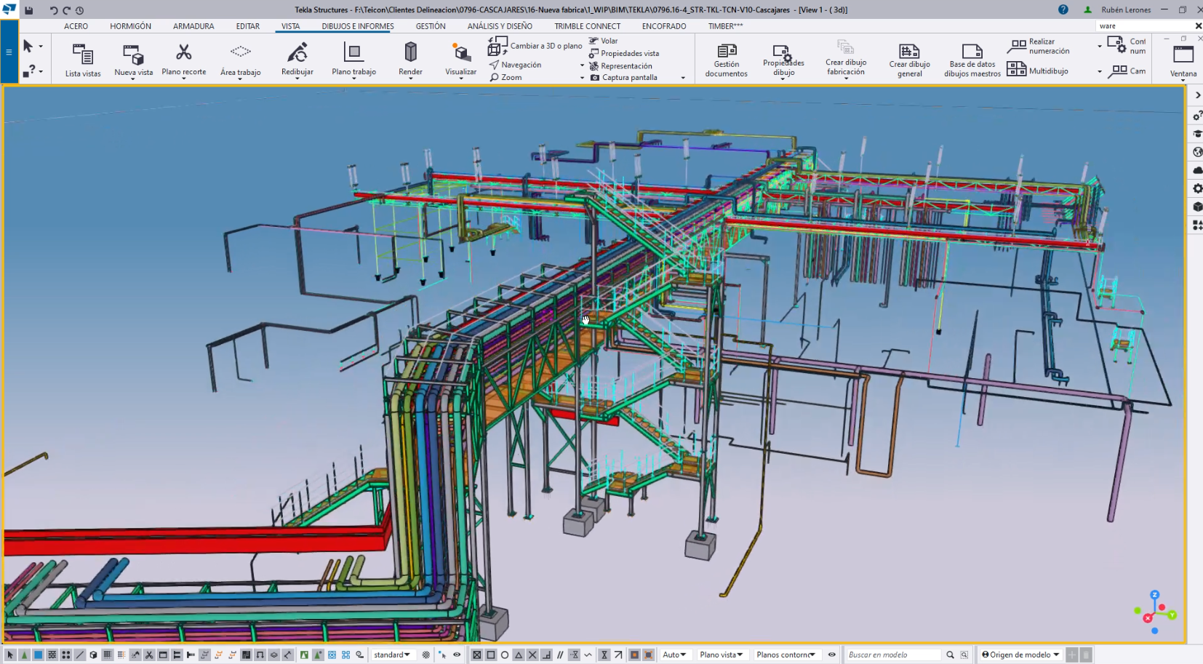
Task: Click the Plano recorte scissors icon
Action: coord(183,52)
